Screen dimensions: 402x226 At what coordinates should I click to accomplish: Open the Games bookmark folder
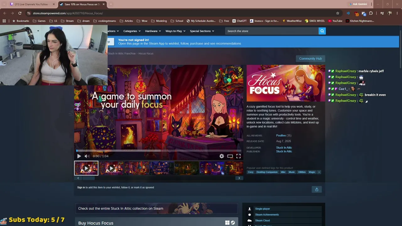[39, 21]
